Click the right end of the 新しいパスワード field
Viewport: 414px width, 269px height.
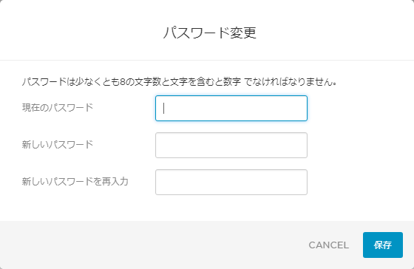(301, 145)
